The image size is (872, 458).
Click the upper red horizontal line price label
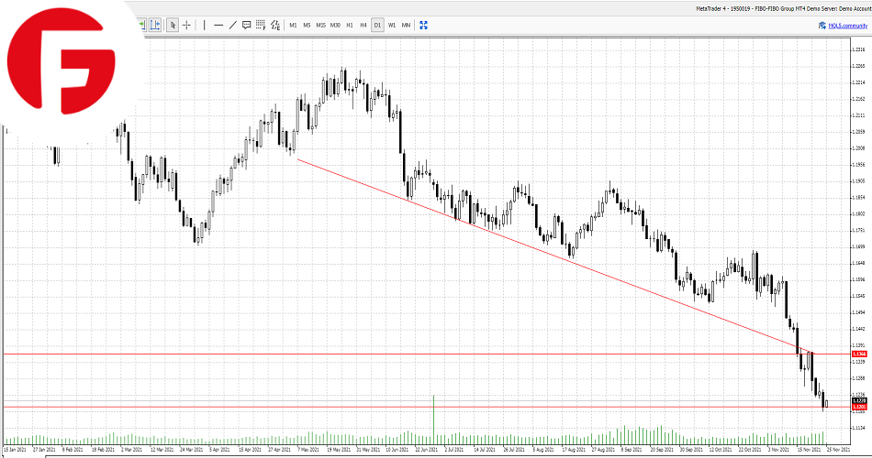(x=859, y=354)
